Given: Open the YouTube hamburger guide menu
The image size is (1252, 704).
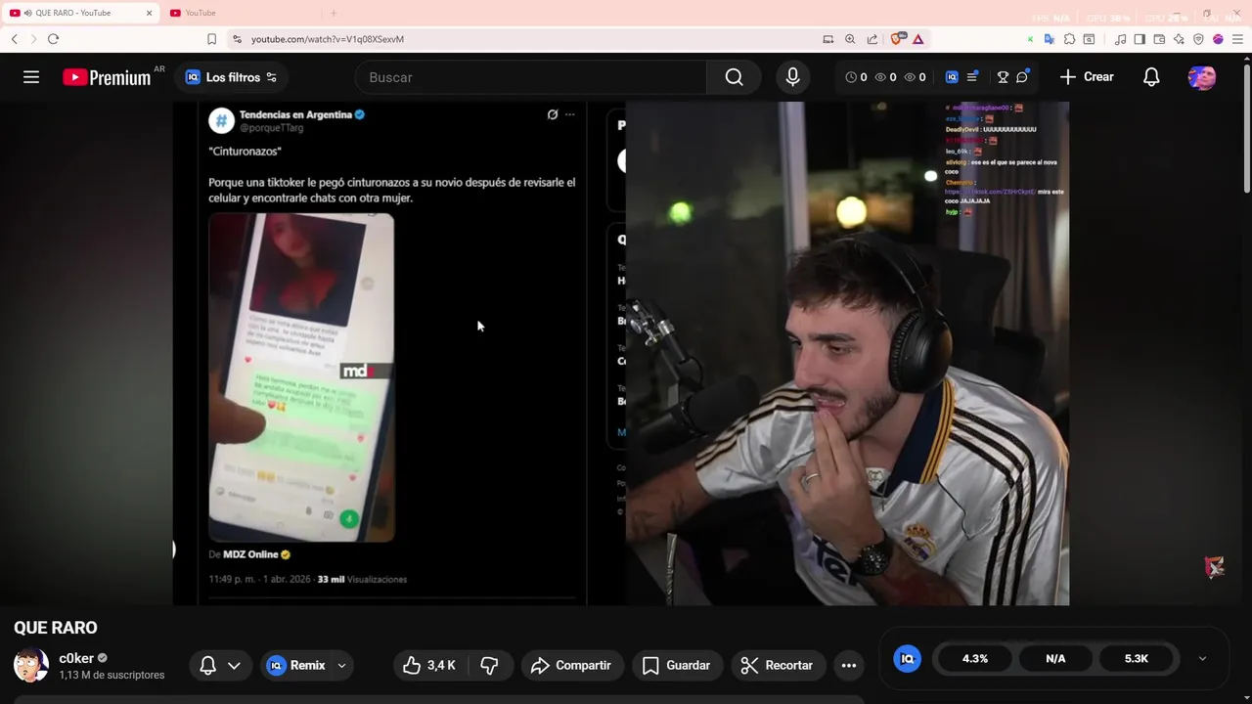Looking at the screenshot, I should (x=31, y=77).
